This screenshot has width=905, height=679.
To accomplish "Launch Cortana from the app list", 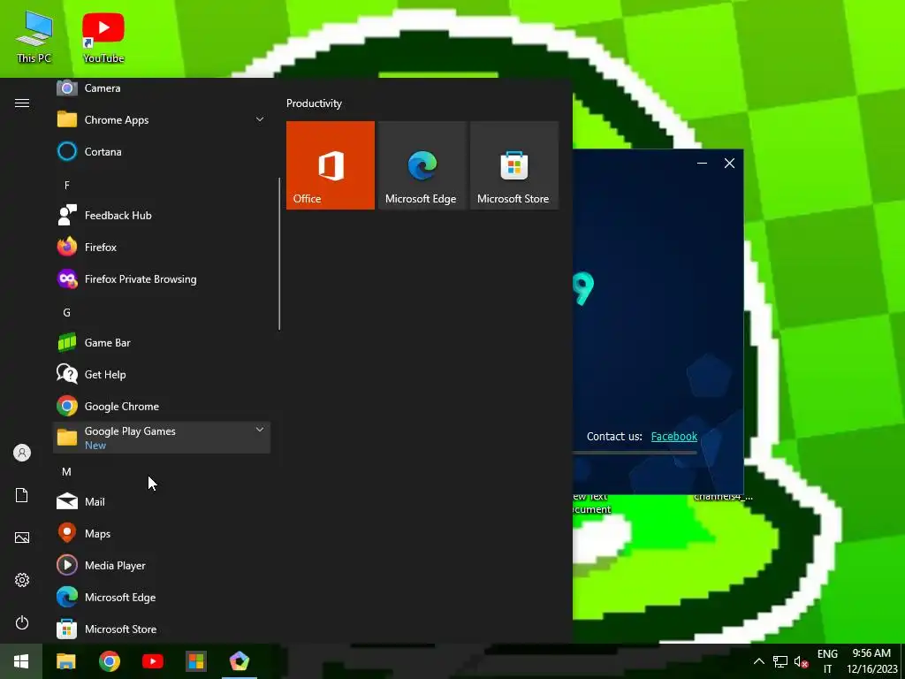I will 162,152.
